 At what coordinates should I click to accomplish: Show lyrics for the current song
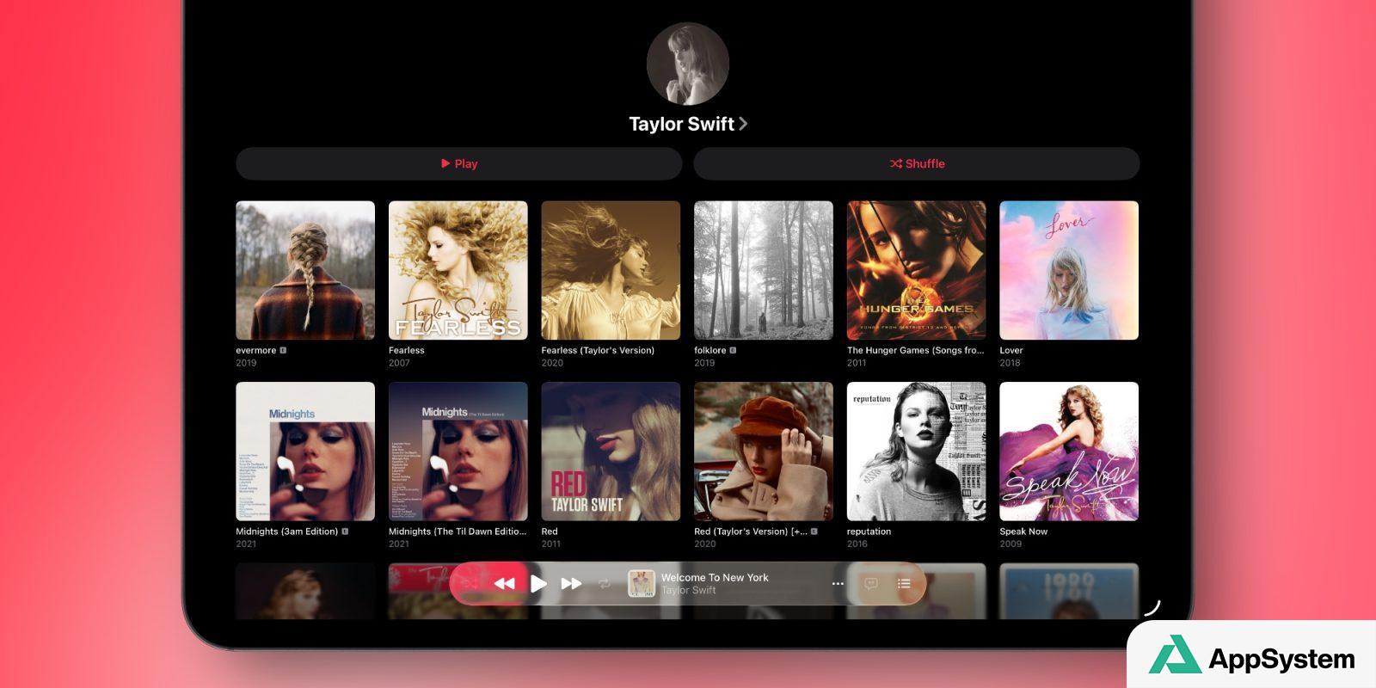pos(870,584)
